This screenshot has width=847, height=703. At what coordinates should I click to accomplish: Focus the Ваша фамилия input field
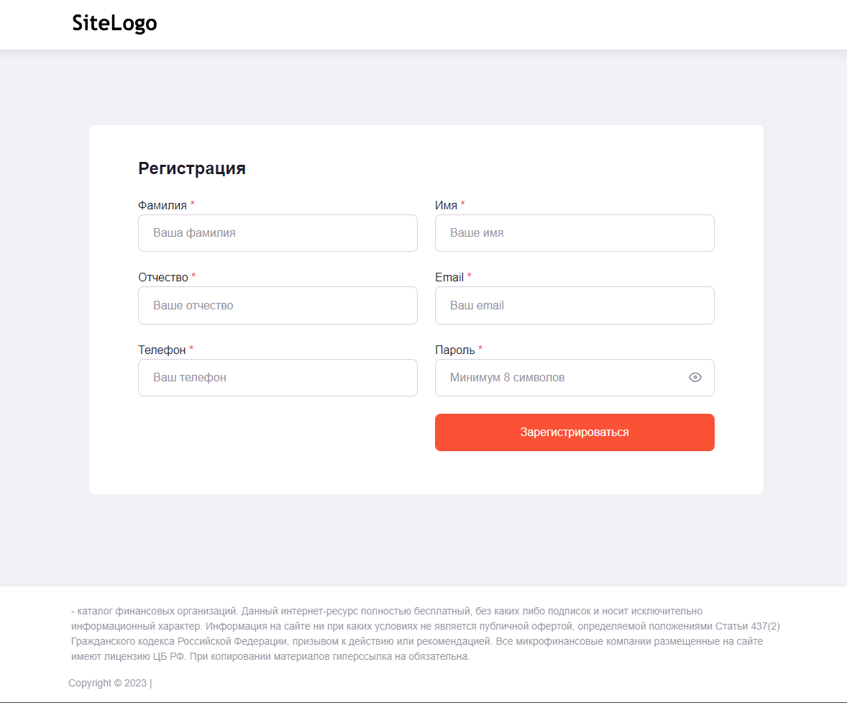click(x=278, y=233)
